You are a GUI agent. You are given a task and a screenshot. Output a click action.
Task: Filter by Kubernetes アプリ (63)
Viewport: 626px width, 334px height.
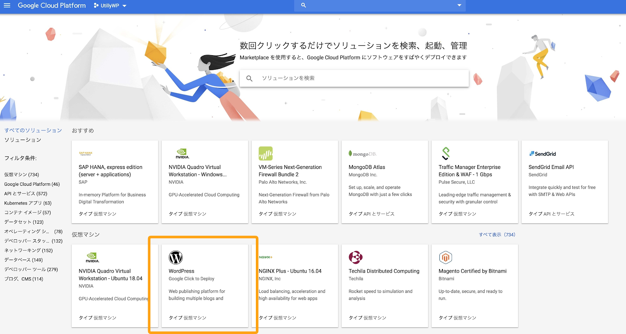(28, 203)
